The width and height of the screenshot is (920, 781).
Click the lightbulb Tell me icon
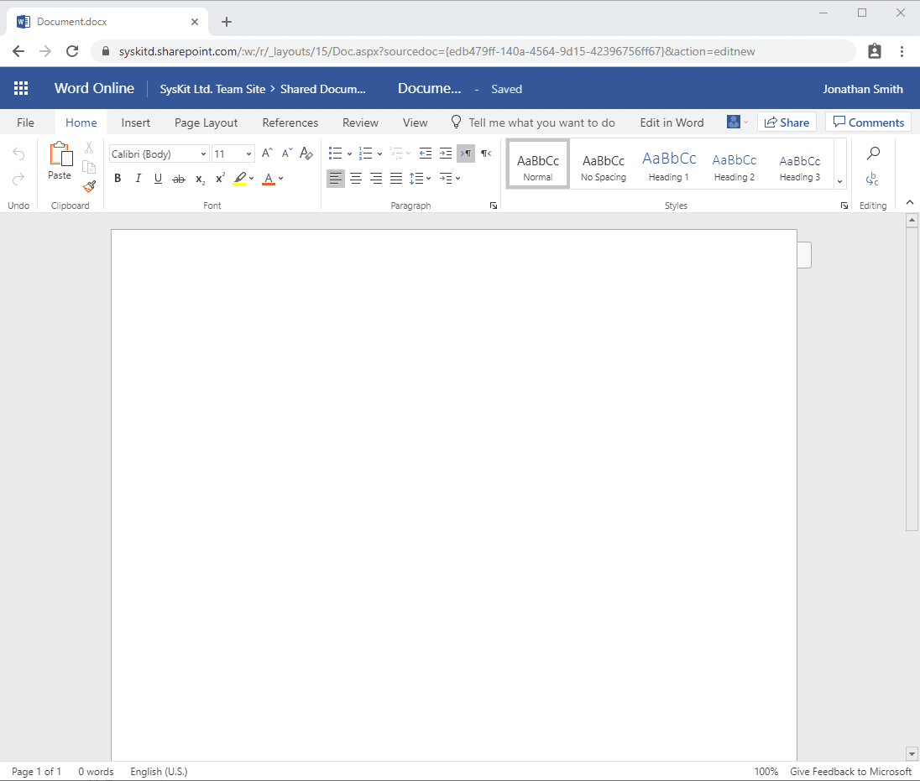[456, 122]
